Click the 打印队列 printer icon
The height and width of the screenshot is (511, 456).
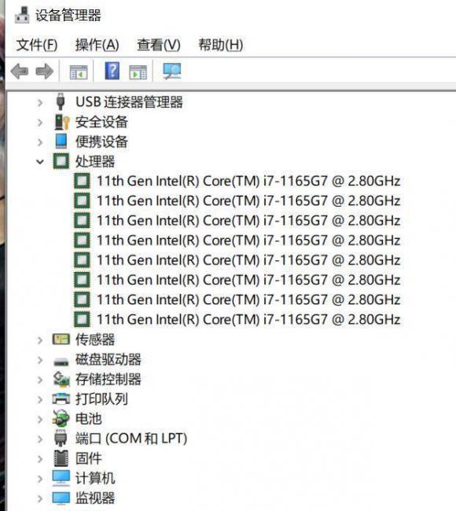[61, 399]
